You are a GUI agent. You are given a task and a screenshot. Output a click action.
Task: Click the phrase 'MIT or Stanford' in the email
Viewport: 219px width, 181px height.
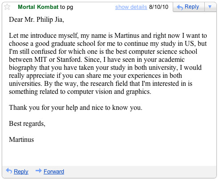58,60
